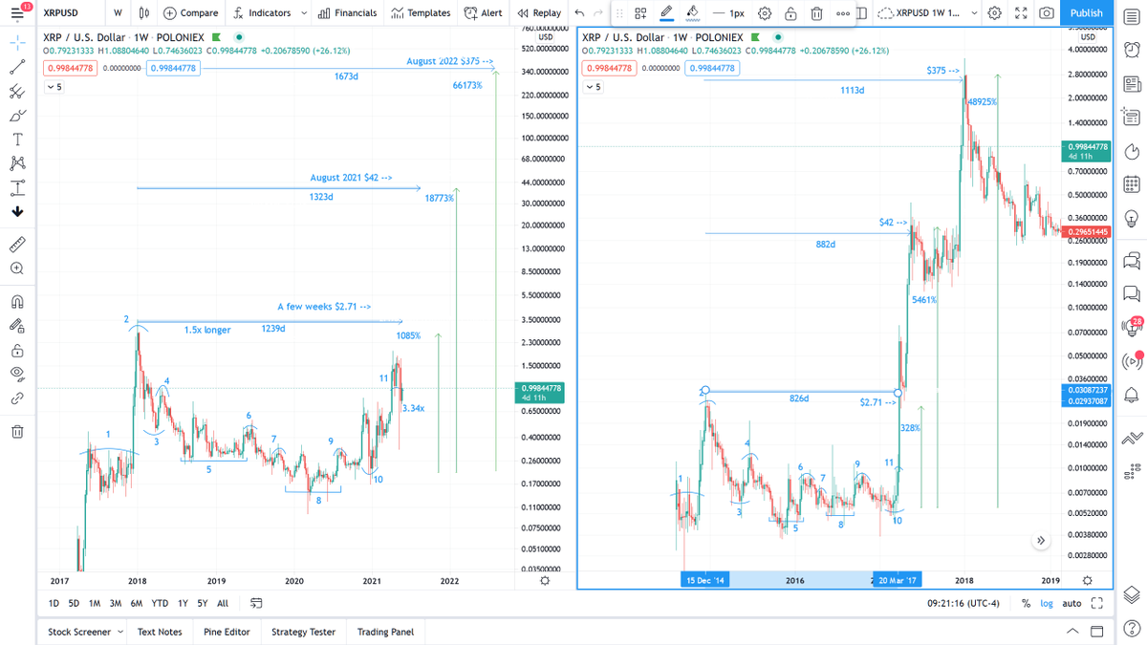Image resolution: width=1147 pixels, height=645 pixels.
Task: Change line color with pencil swatch
Action: [666, 13]
